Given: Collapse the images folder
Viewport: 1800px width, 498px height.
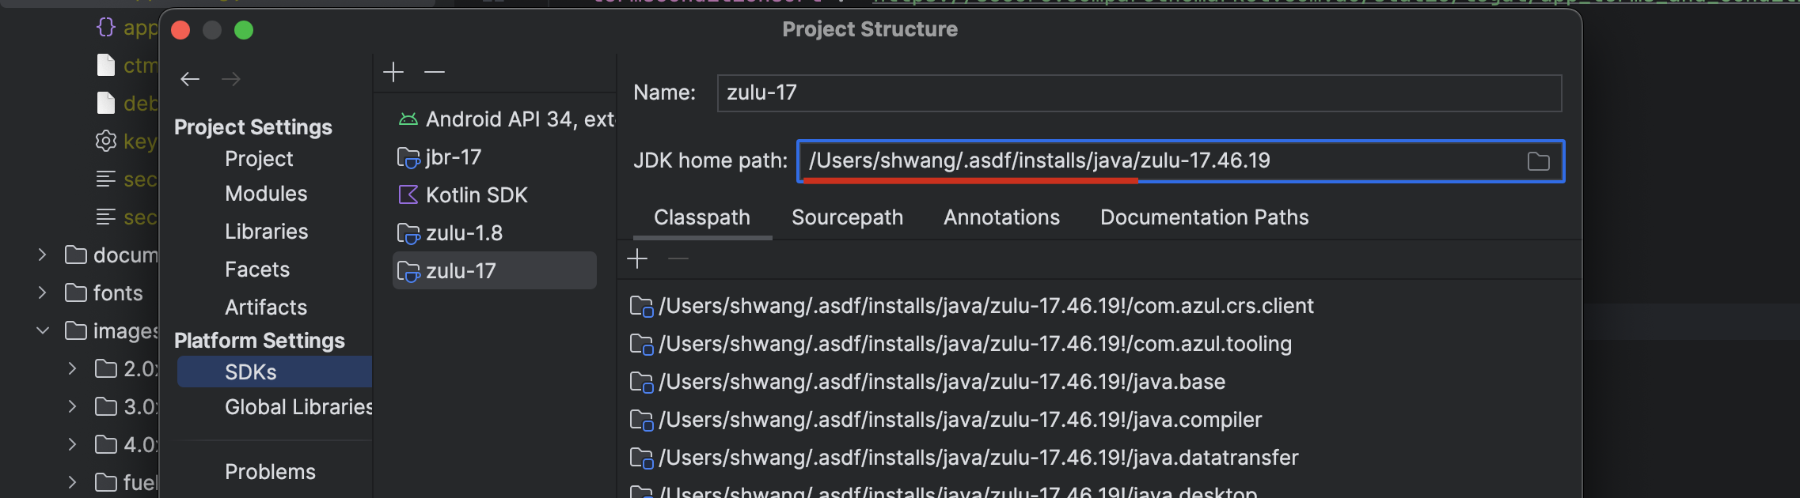Looking at the screenshot, I should 43,330.
